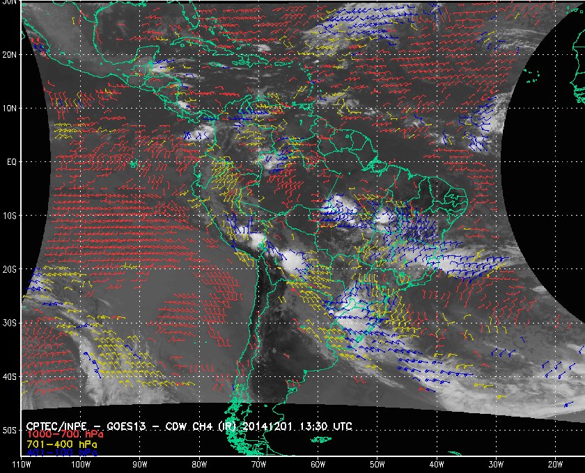Click the CPTEC/INPE GOES13 image title text

pyautogui.click(x=189, y=426)
